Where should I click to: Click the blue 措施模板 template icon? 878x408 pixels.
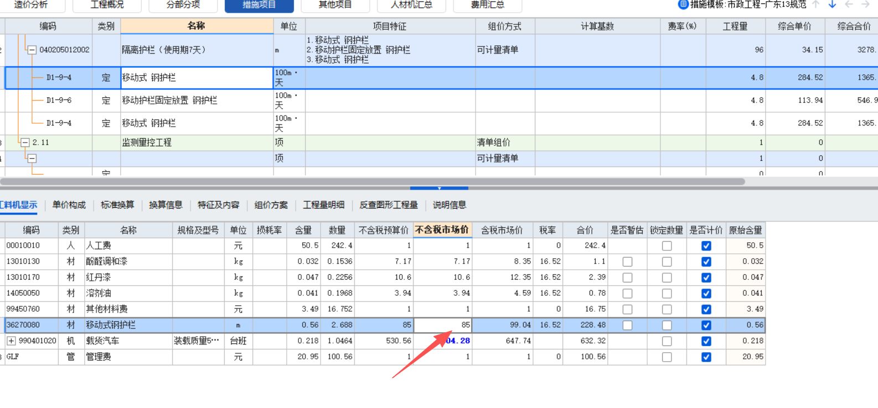click(x=683, y=4)
